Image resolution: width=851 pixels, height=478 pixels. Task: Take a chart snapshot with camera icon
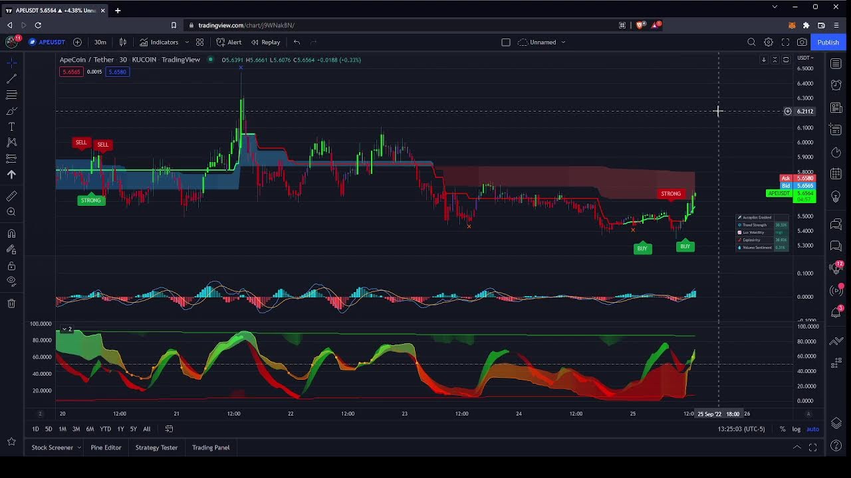802,42
